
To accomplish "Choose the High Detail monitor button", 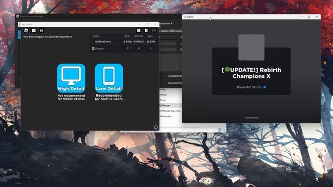I will click(71, 78).
